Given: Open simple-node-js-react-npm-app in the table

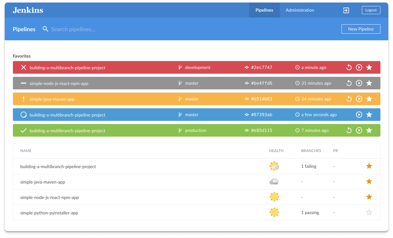Looking at the screenshot, I should point(50,197).
